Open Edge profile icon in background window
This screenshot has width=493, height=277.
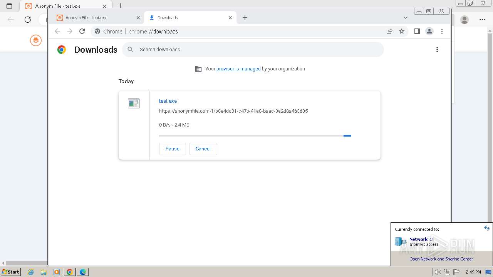[x=464, y=20]
